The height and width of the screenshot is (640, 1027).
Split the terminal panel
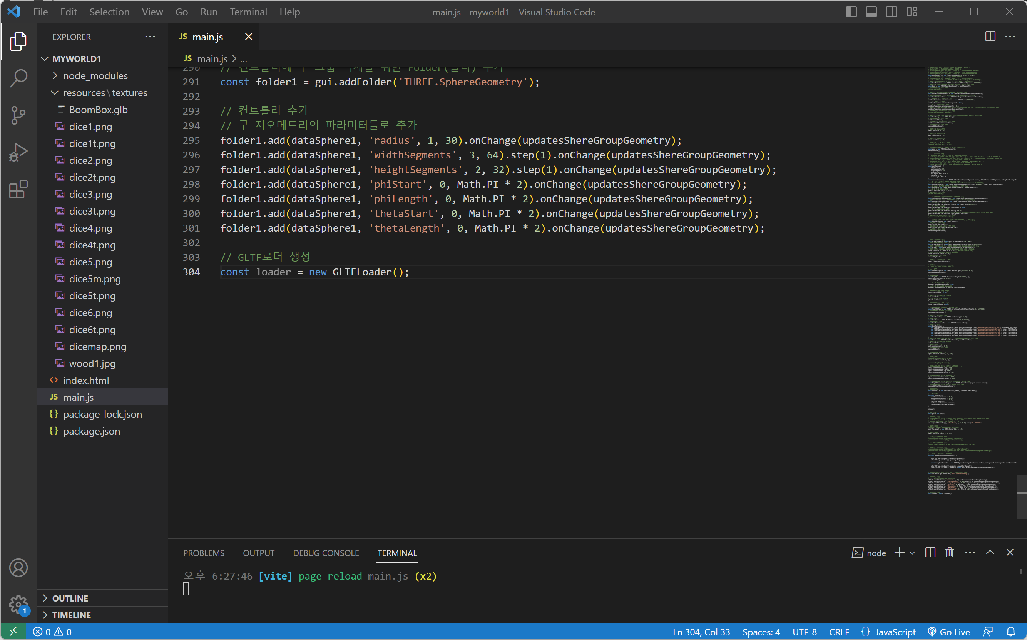(x=930, y=553)
